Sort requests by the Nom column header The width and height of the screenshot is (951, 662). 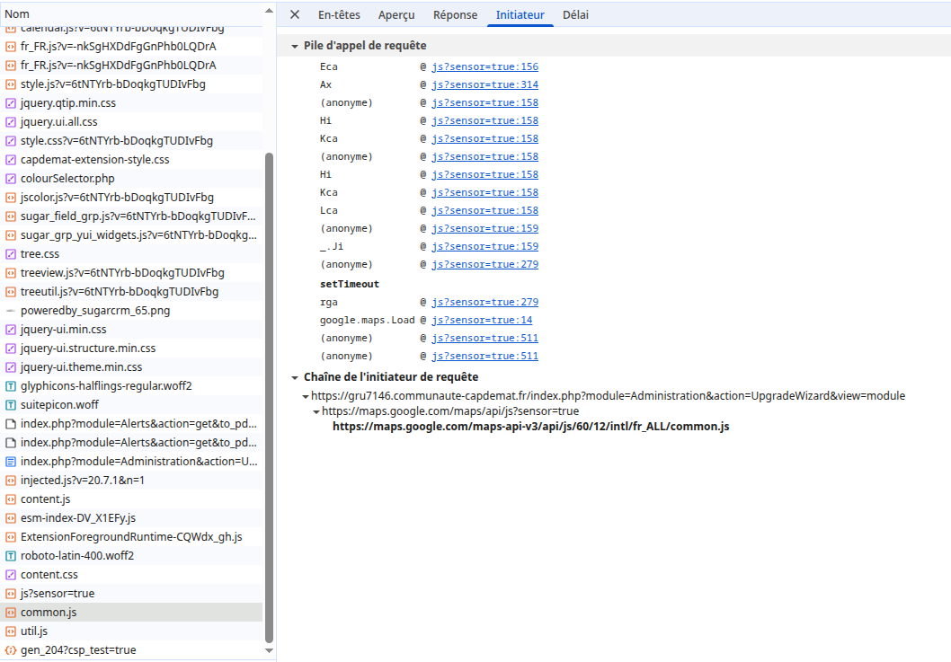(x=133, y=13)
